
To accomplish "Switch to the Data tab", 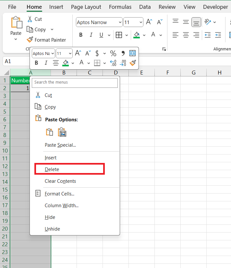I will 145,7.
